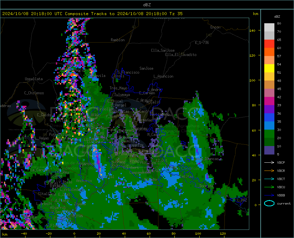Click the orange VBCR arrow in legend
This screenshot has width=294, height=238.
point(269,171)
